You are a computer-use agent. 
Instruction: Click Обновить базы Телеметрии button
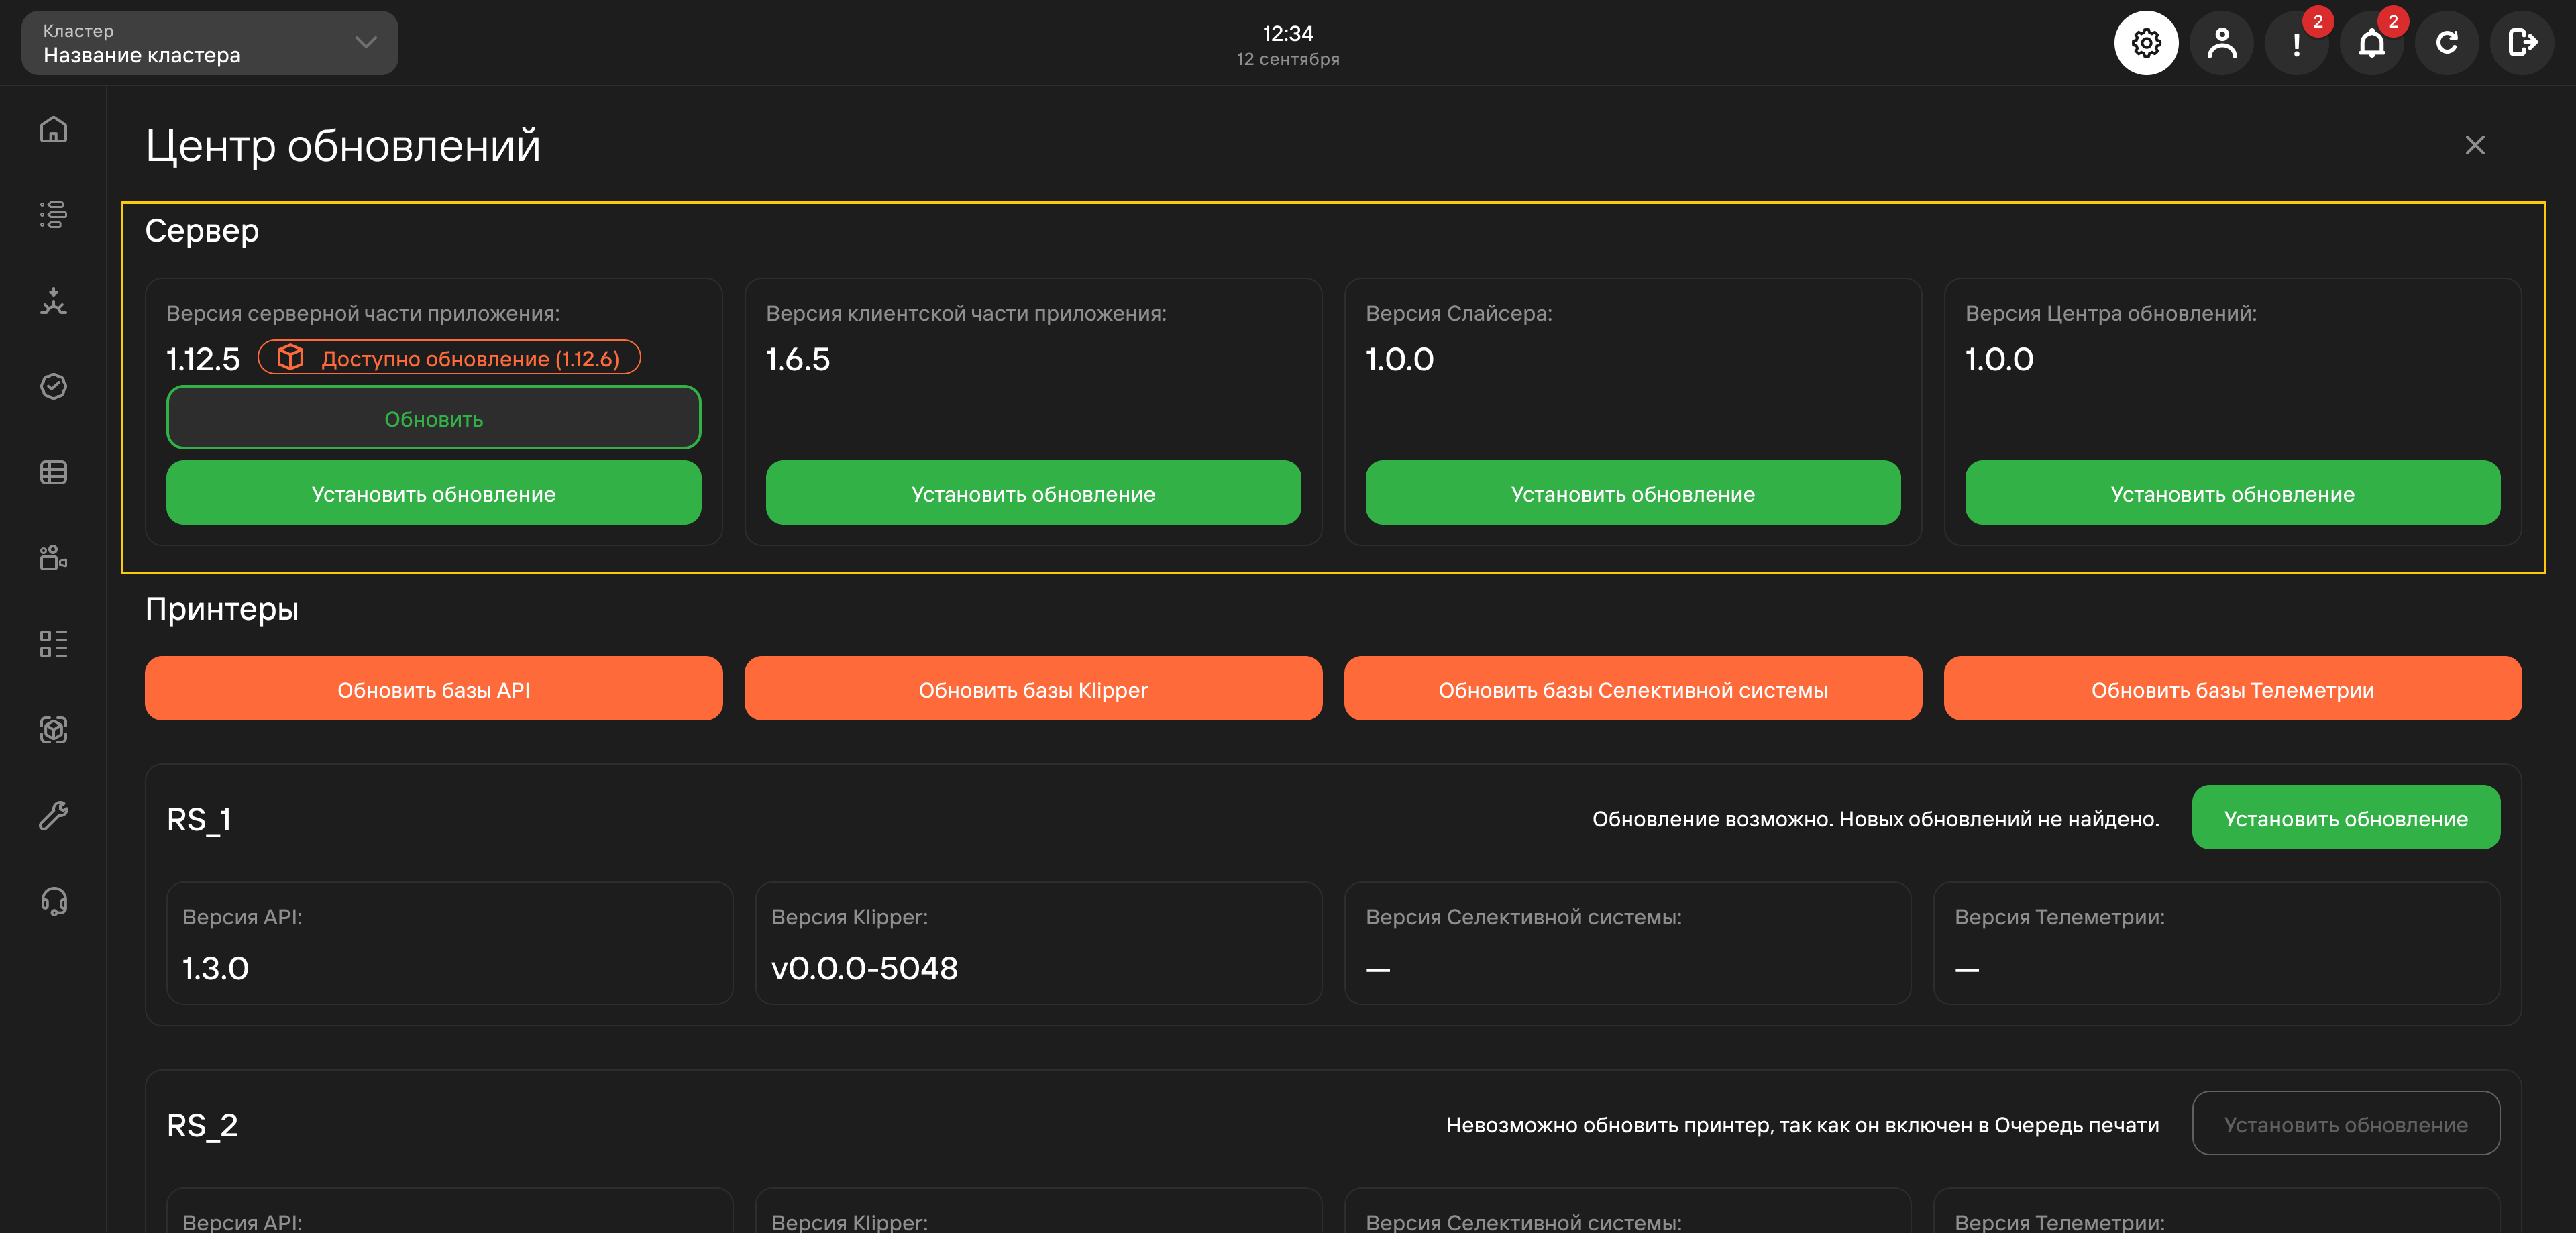[x=2232, y=689]
